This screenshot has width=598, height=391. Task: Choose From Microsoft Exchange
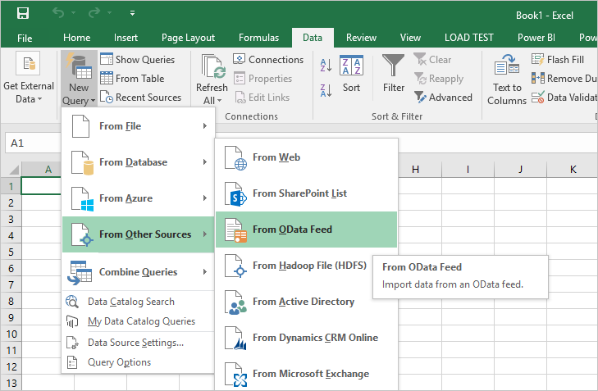pos(307,374)
